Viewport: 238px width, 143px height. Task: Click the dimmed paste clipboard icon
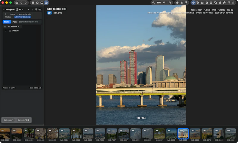(229, 3)
